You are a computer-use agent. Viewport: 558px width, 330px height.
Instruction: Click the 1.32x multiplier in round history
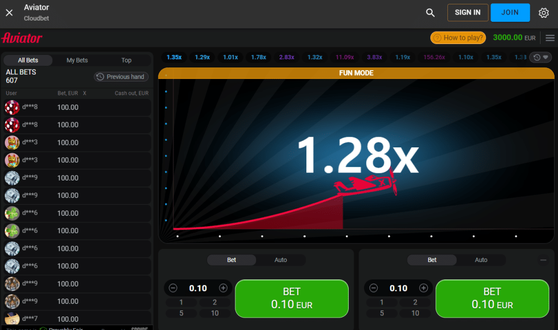click(x=315, y=57)
